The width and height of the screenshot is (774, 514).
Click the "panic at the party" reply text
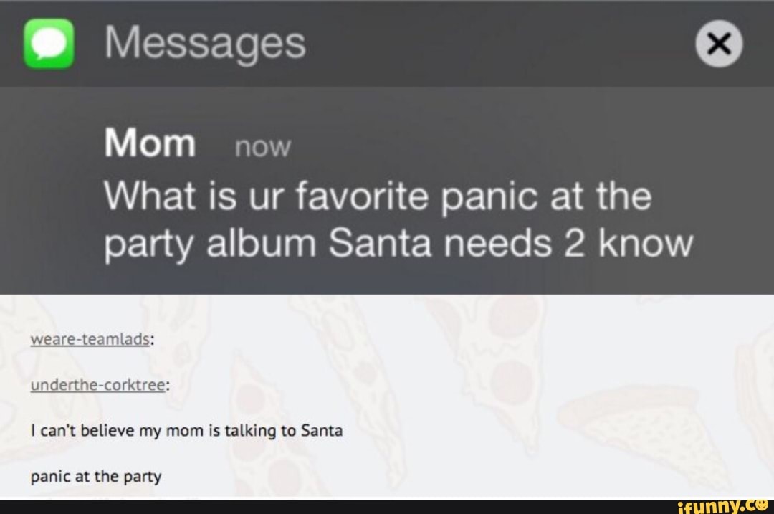pos(95,475)
